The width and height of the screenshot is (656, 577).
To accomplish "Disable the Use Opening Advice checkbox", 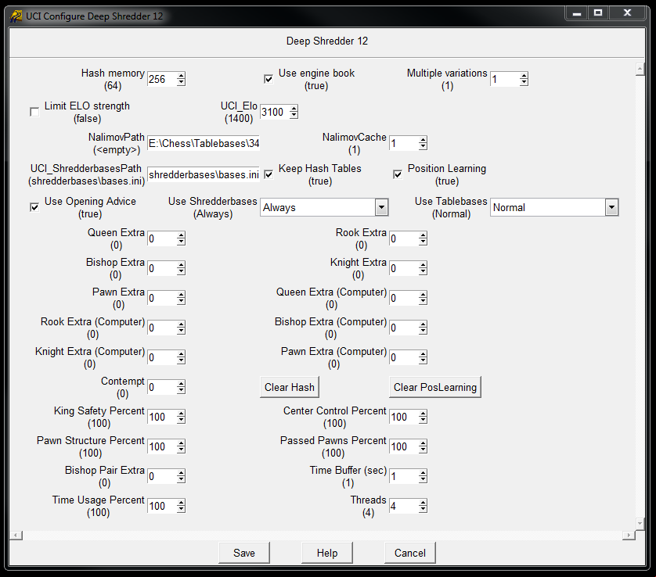I will coord(34,207).
